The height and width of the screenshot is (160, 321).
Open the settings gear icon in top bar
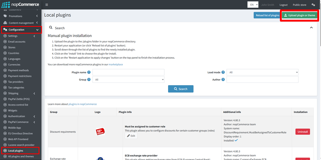point(313,5)
